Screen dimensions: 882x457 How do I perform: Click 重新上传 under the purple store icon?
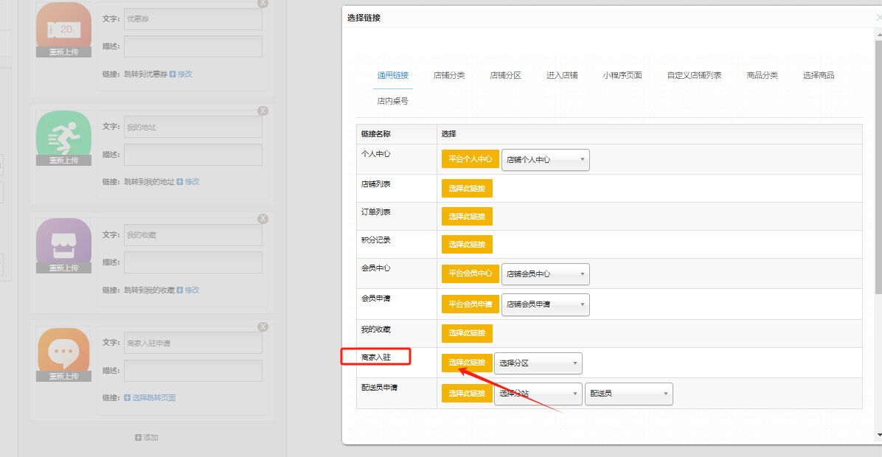(63, 268)
